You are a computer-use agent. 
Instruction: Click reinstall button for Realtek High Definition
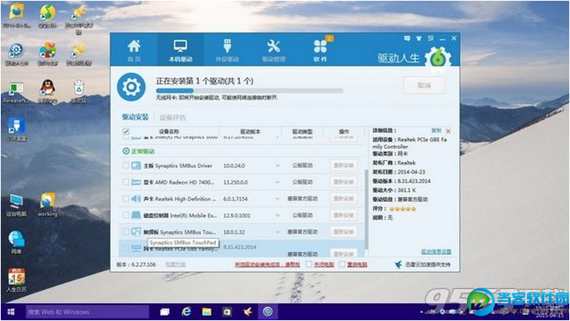[x=343, y=199]
